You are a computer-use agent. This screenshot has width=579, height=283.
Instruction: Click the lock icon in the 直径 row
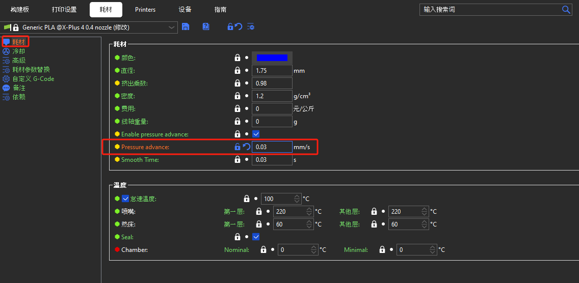[238, 70]
